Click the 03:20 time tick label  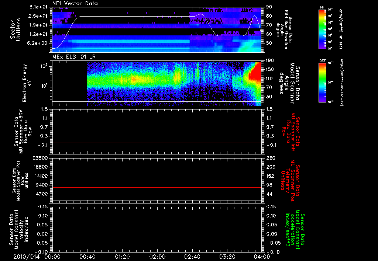(x=227, y=257)
